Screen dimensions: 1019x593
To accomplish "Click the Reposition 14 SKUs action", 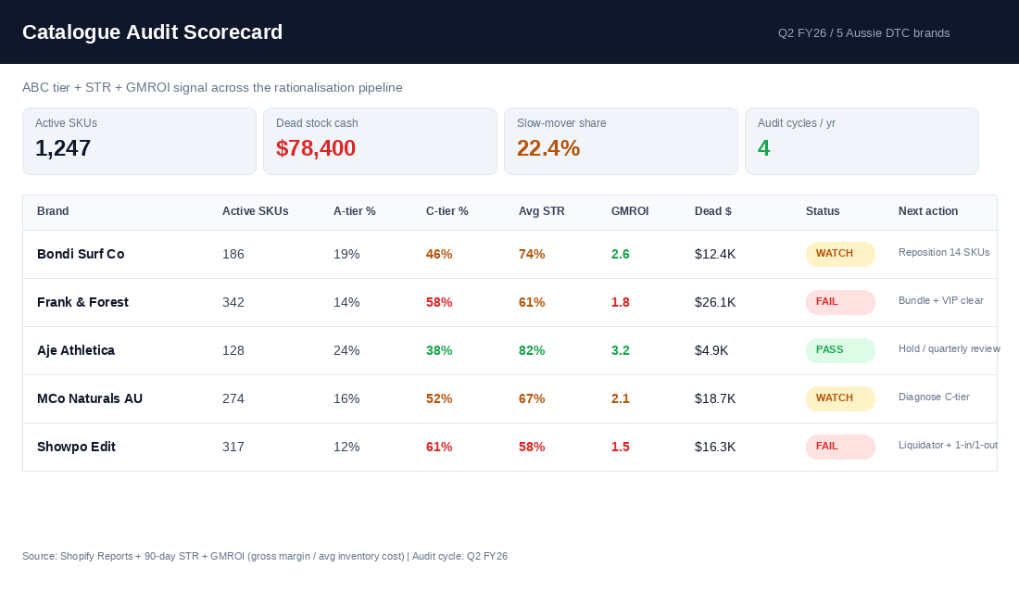I will pos(944,252).
